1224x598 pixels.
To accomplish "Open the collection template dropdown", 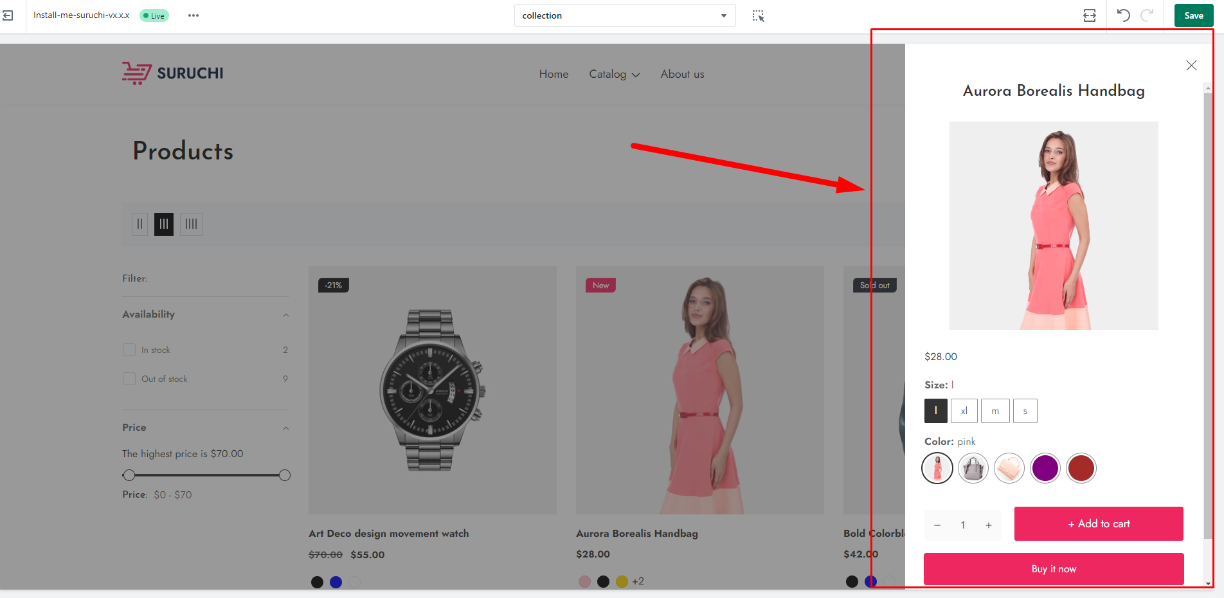I will coord(624,15).
